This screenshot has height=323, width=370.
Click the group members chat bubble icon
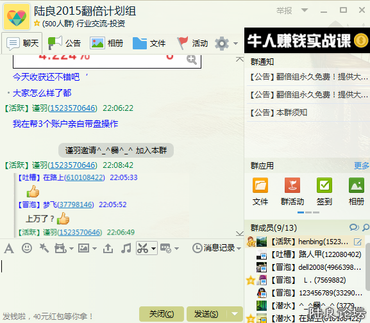354,228
